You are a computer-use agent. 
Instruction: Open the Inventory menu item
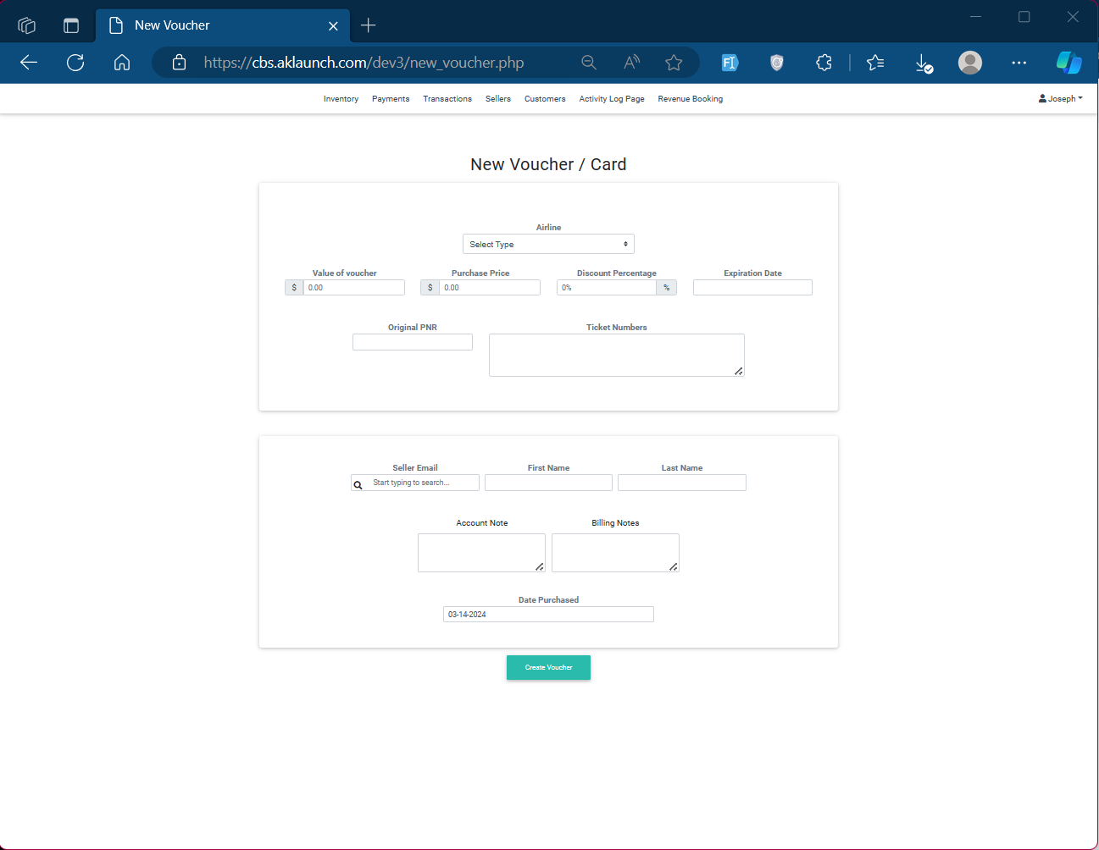coord(341,99)
